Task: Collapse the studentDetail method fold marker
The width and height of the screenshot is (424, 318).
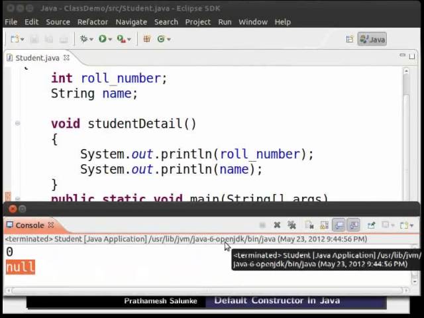Action: 18,124
